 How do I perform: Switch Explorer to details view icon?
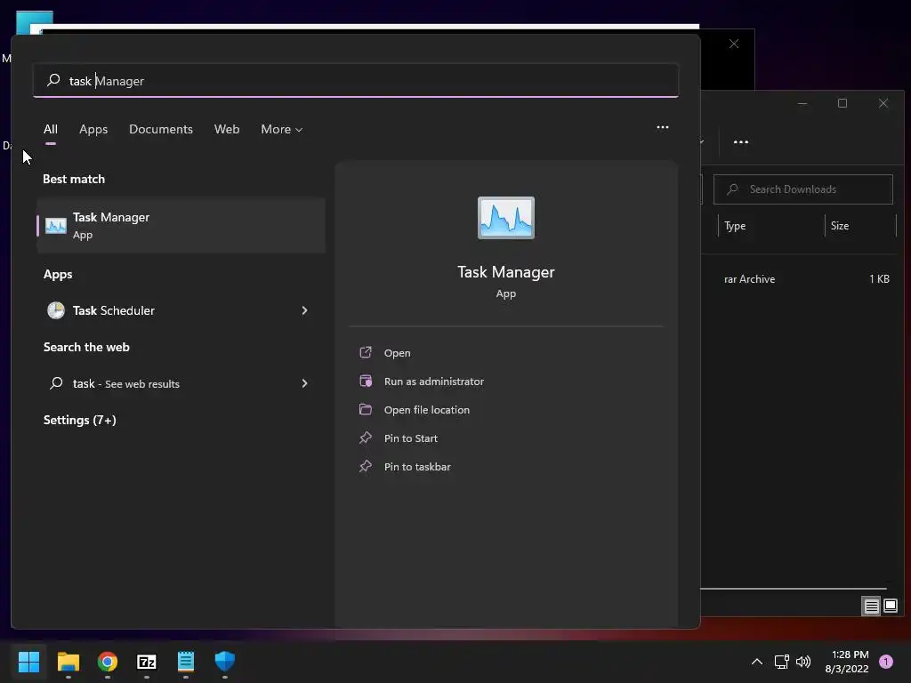tap(872, 607)
